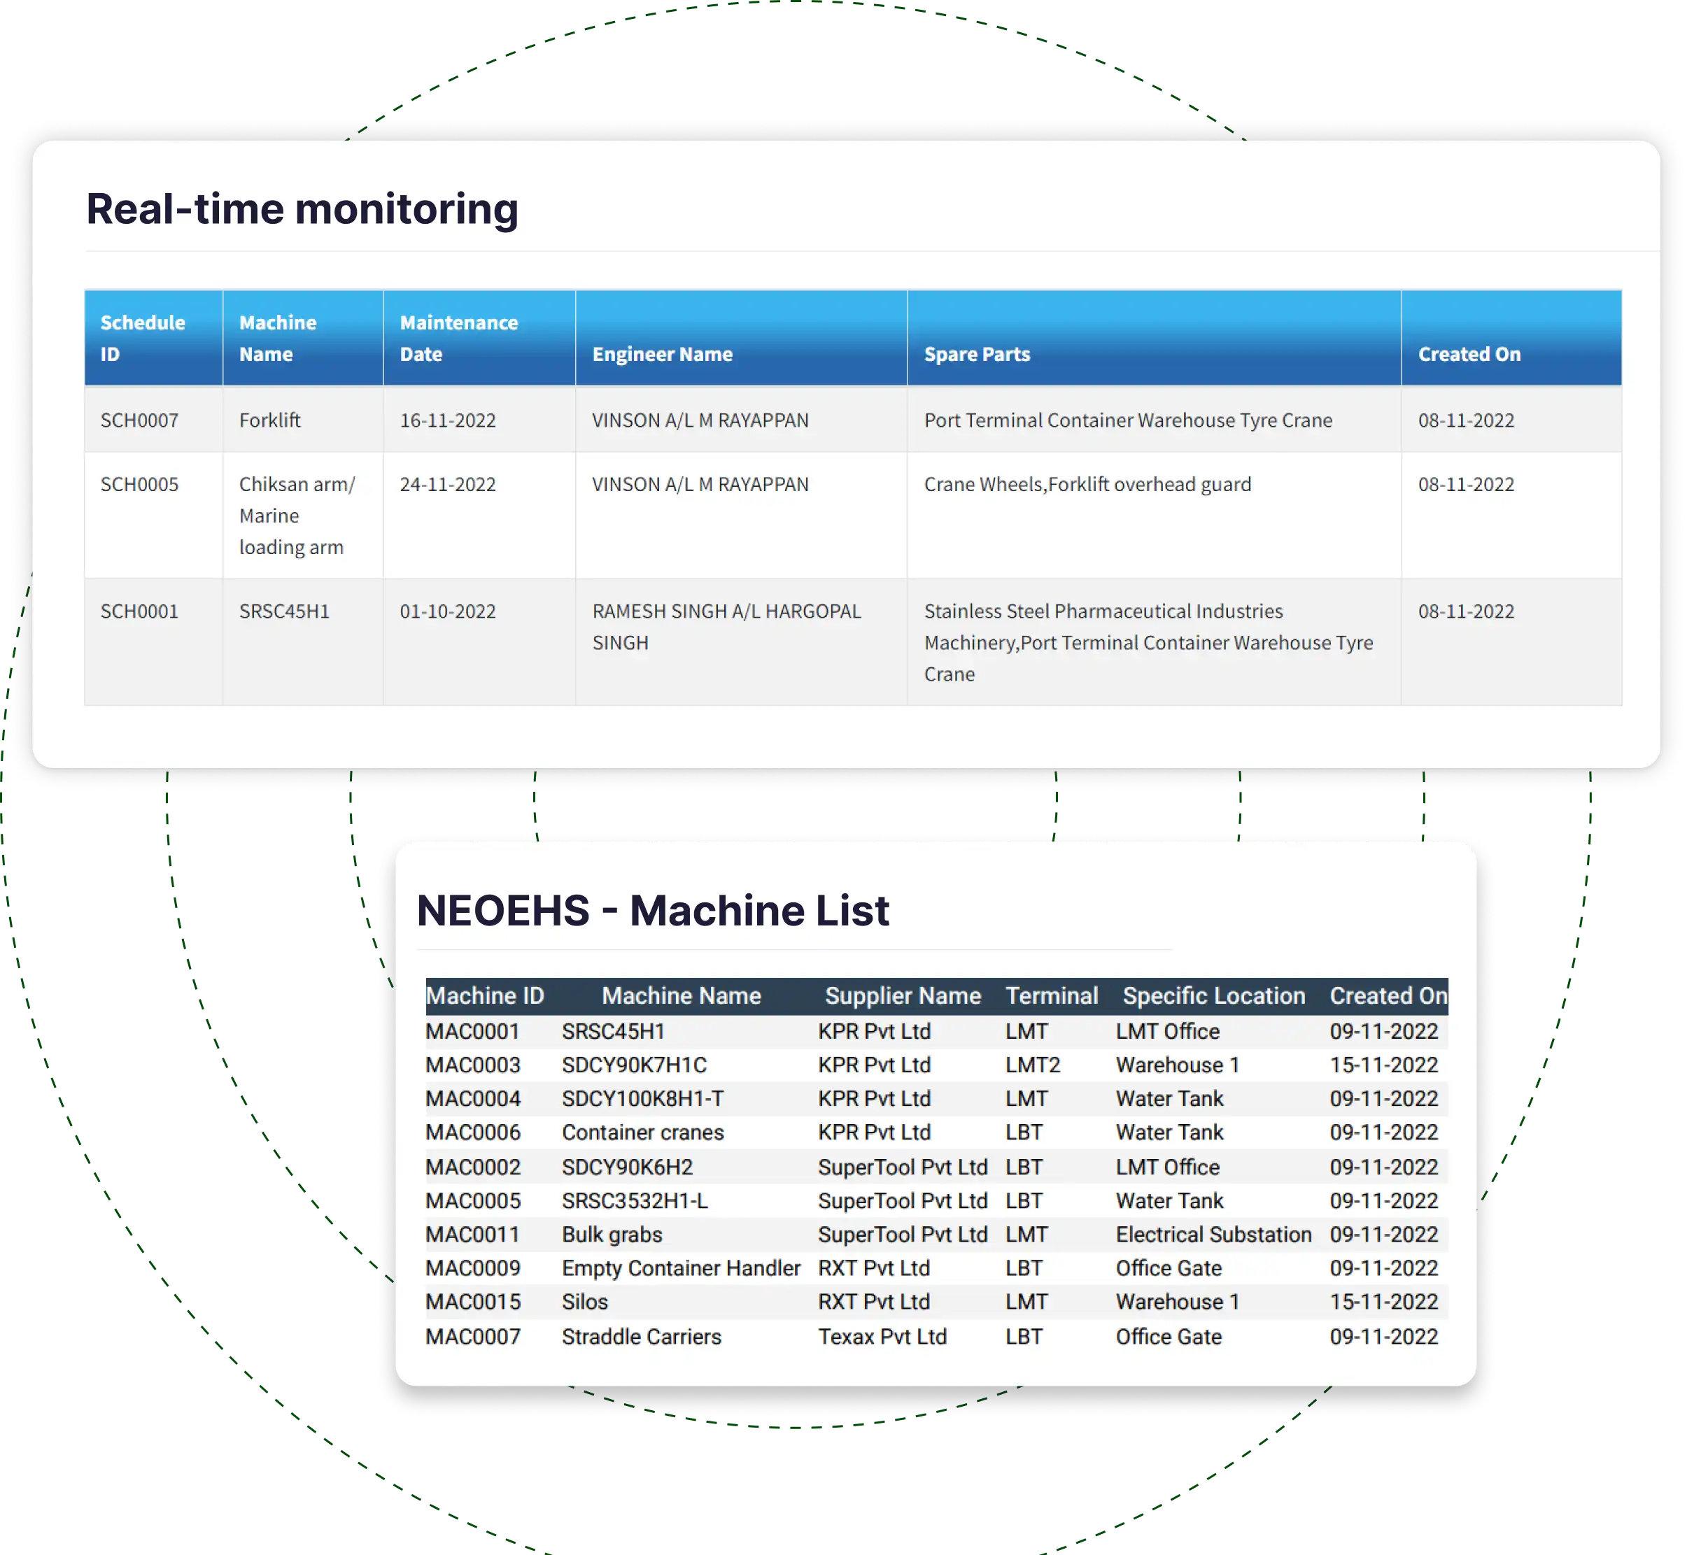
Task: Select machine row MAC0002
Action: (937, 1167)
